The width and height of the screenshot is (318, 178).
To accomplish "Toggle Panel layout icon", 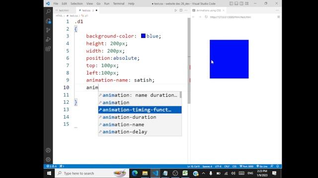I will click(237, 3).
